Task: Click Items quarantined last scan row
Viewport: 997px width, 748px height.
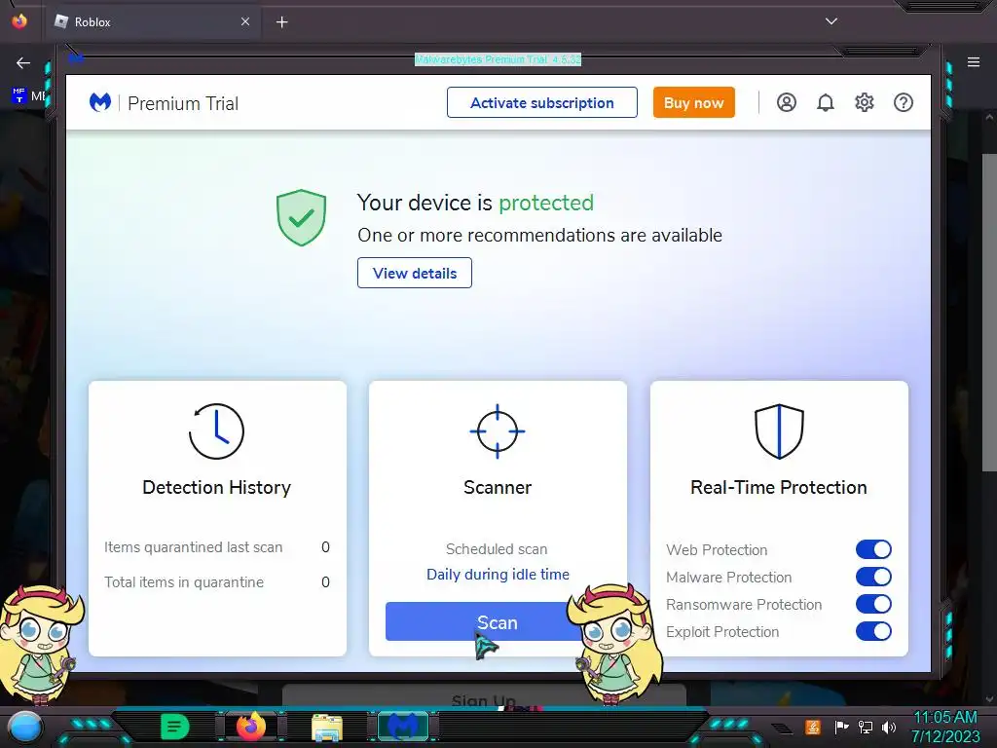Action: (217, 547)
